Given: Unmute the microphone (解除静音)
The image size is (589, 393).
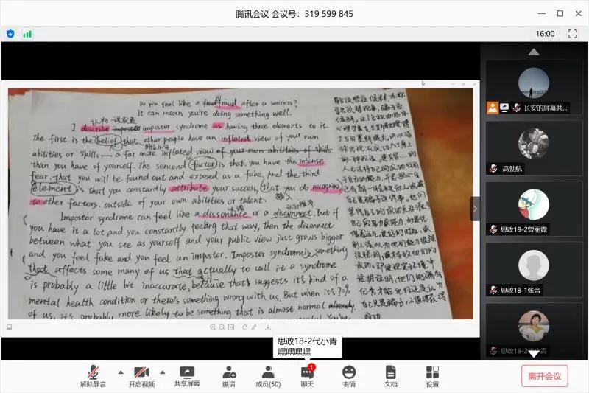Looking at the screenshot, I should coord(94,375).
